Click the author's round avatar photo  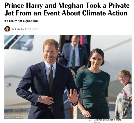pos(7,29)
